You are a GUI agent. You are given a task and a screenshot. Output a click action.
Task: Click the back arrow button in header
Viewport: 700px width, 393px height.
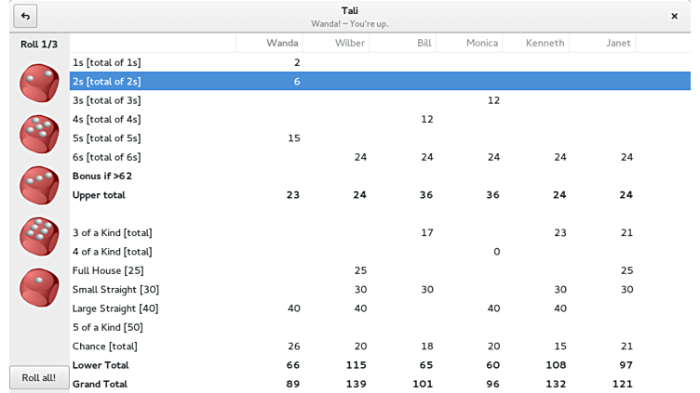25,16
